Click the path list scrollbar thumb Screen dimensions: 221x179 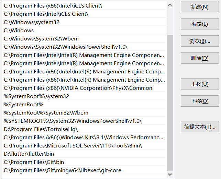pos(170,103)
